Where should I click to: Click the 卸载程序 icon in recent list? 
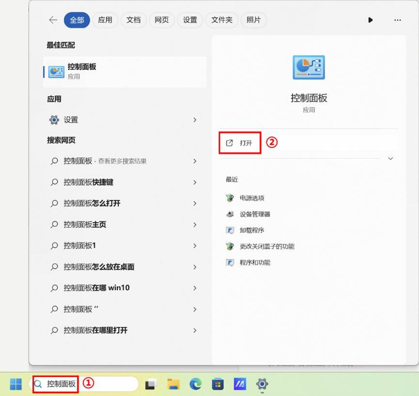230,230
